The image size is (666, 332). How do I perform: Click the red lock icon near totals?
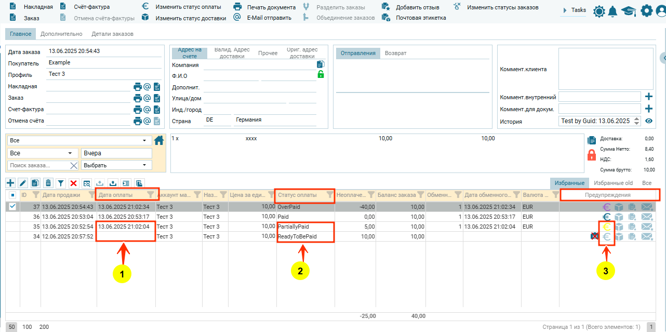tap(591, 155)
